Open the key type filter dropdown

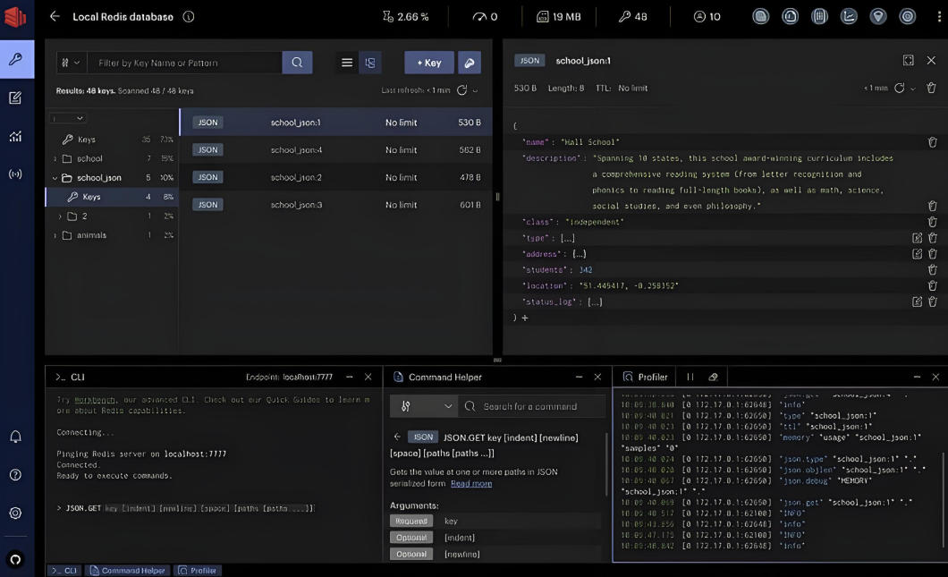pyautogui.click(x=71, y=63)
